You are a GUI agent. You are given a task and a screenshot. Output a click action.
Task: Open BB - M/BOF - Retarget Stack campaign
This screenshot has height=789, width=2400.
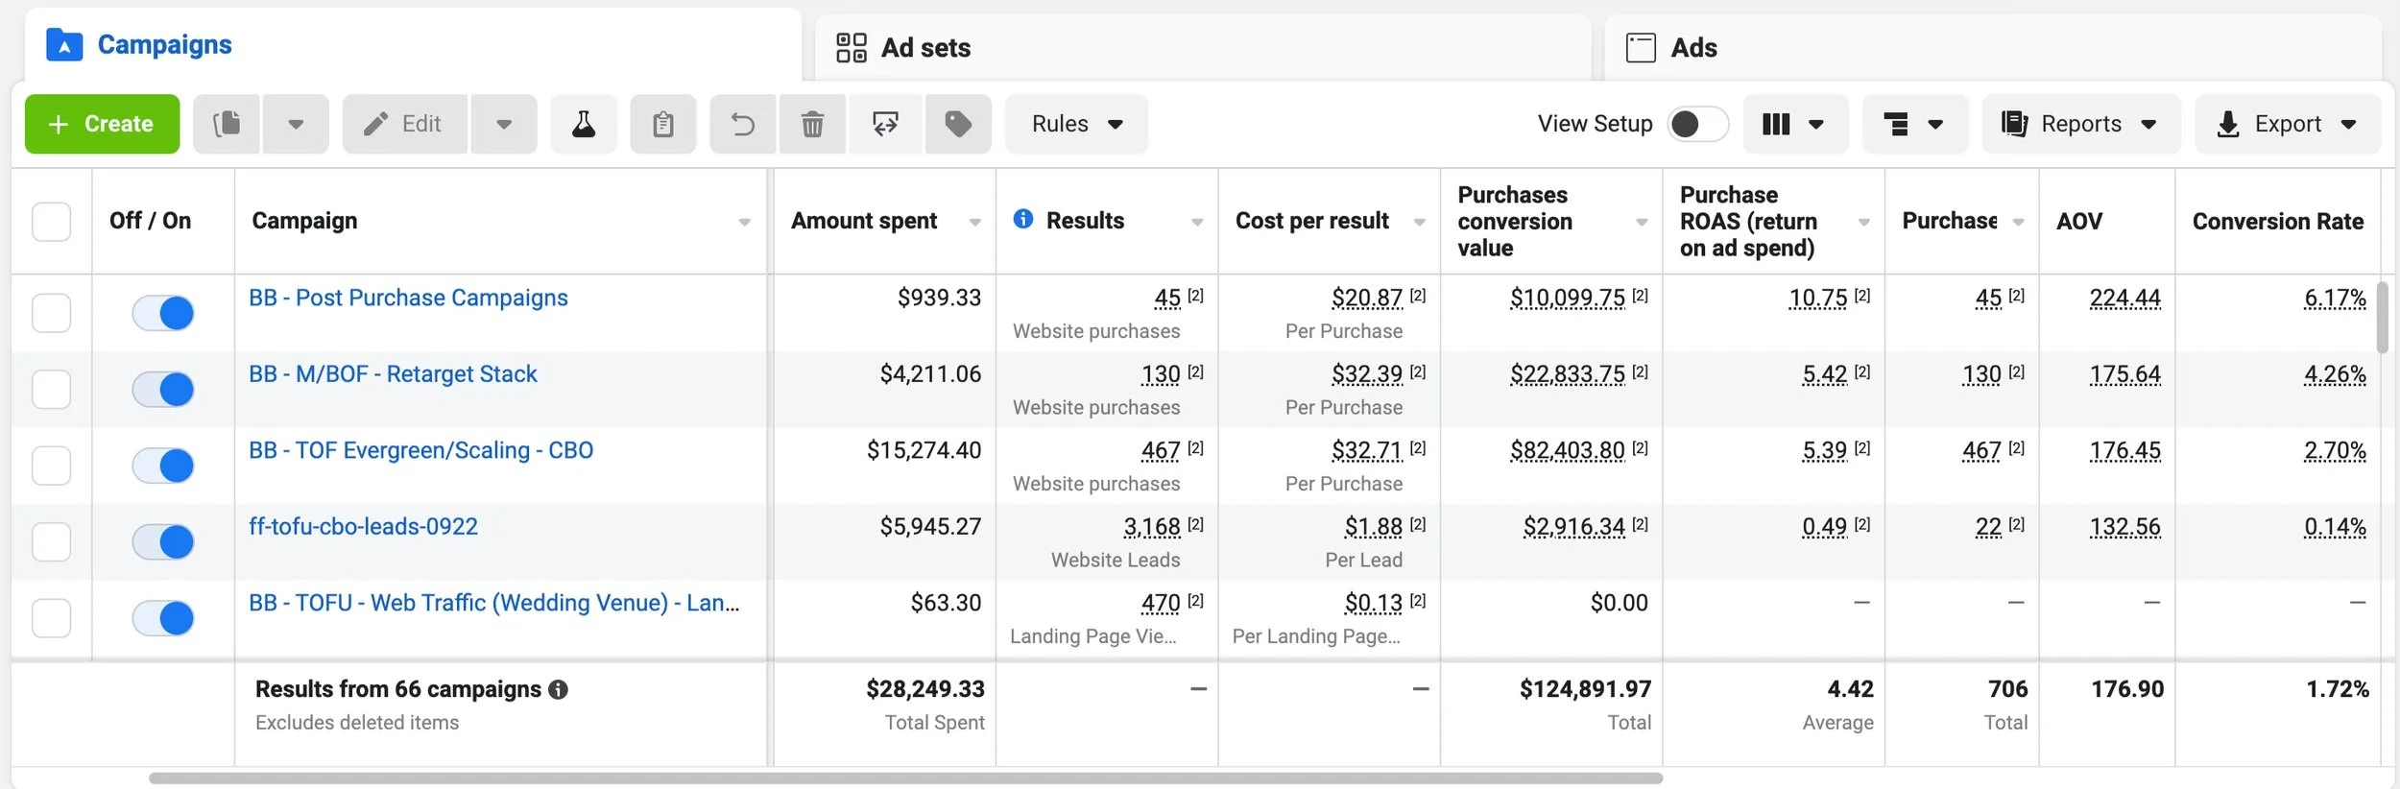coord(393,374)
